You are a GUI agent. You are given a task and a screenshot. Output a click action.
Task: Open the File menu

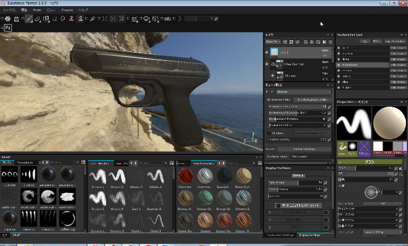pos(9,10)
